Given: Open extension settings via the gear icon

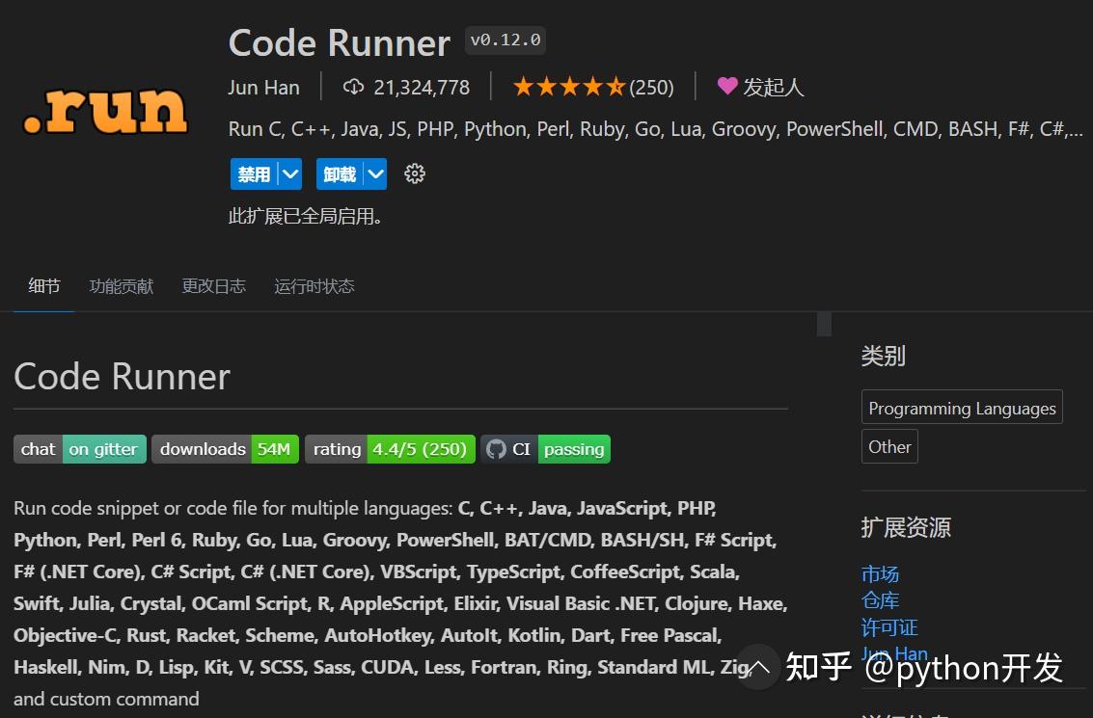Looking at the screenshot, I should pos(415,173).
